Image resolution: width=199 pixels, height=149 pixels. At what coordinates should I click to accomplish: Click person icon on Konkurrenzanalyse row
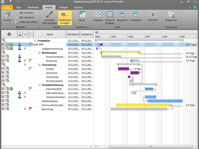[x=20, y=56]
